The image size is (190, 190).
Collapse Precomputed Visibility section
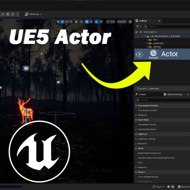136,106
